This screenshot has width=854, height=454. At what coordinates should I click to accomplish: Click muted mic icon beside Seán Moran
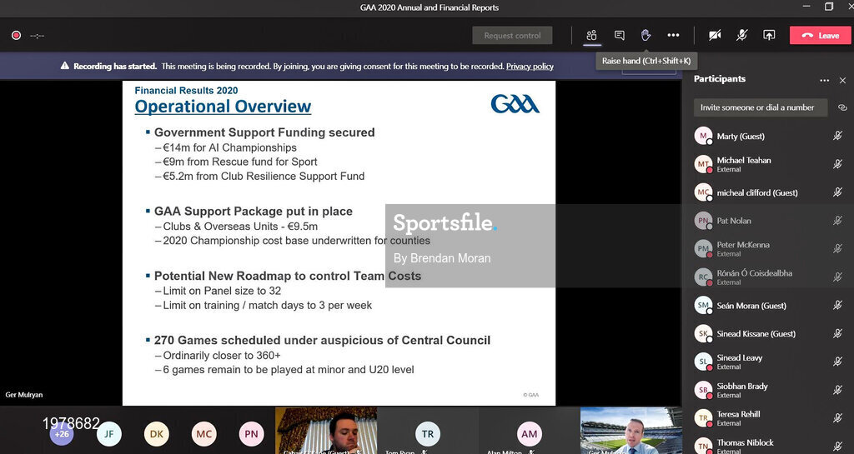tap(837, 306)
